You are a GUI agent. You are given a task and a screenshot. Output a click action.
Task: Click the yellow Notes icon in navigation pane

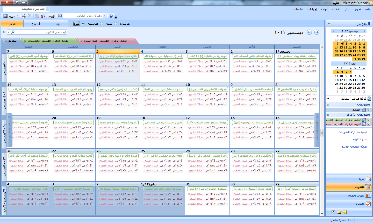[x=345, y=212]
